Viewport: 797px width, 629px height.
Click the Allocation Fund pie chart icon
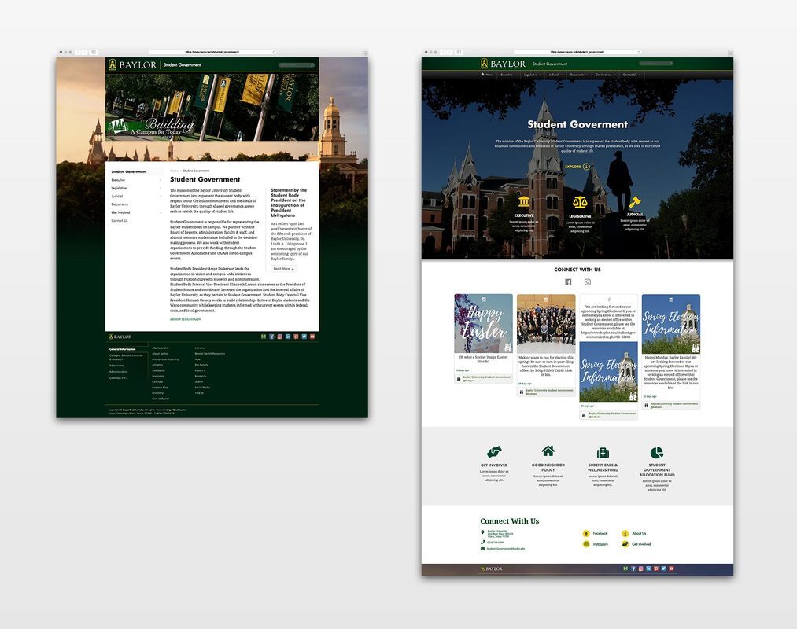coord(657,452)
